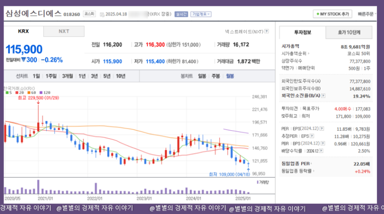Screen dimensions: 384x214
Task: Select 1주일 line chart range
Action: (x=51, y=76)
